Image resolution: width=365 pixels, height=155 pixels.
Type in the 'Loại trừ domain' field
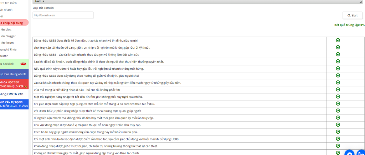click(63, 15)
